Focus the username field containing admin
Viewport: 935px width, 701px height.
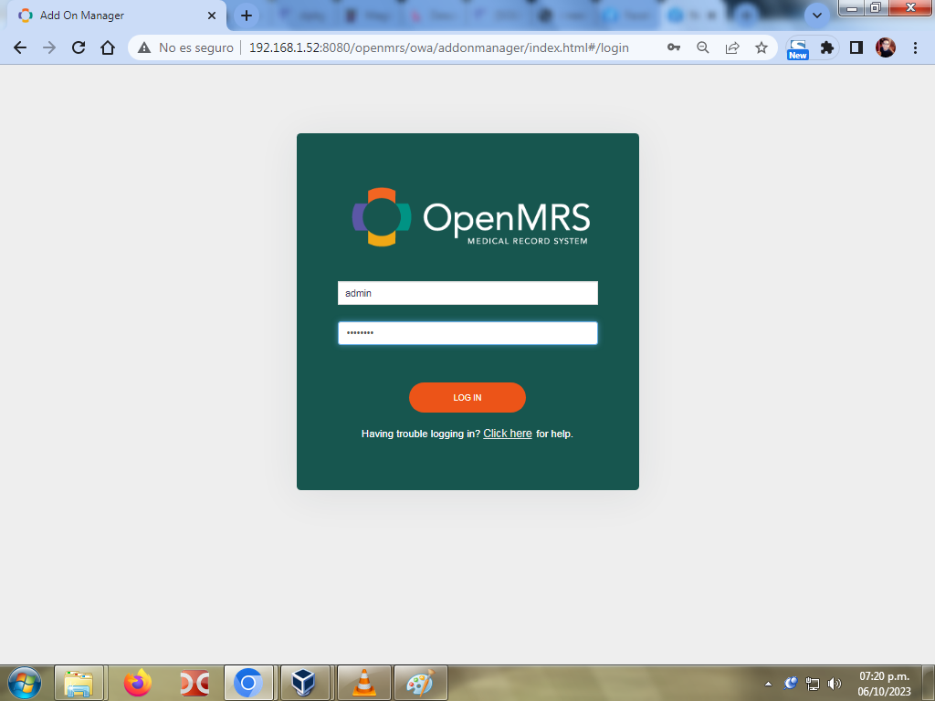point(467,293)
